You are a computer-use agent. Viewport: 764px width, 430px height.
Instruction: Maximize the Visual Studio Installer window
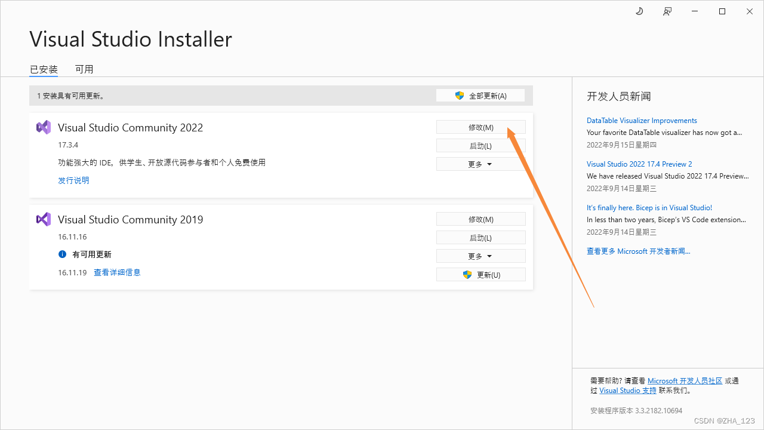pos(722,11)
